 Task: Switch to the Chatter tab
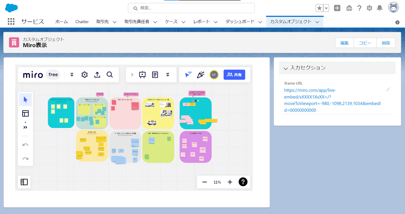point(82,22)
